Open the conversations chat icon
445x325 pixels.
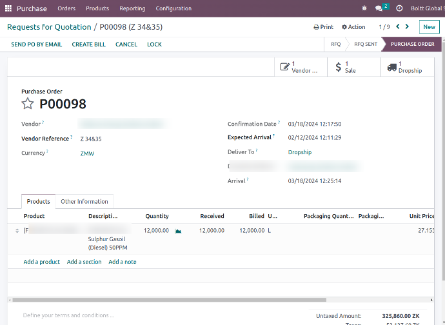[x=380, y=8]
